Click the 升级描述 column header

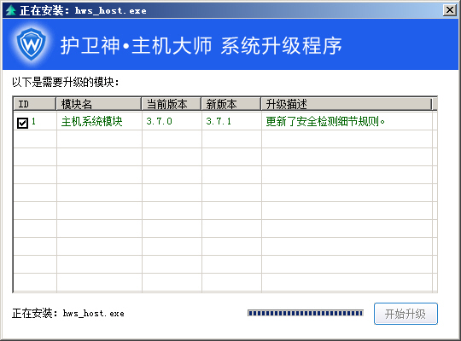point(347,104)
